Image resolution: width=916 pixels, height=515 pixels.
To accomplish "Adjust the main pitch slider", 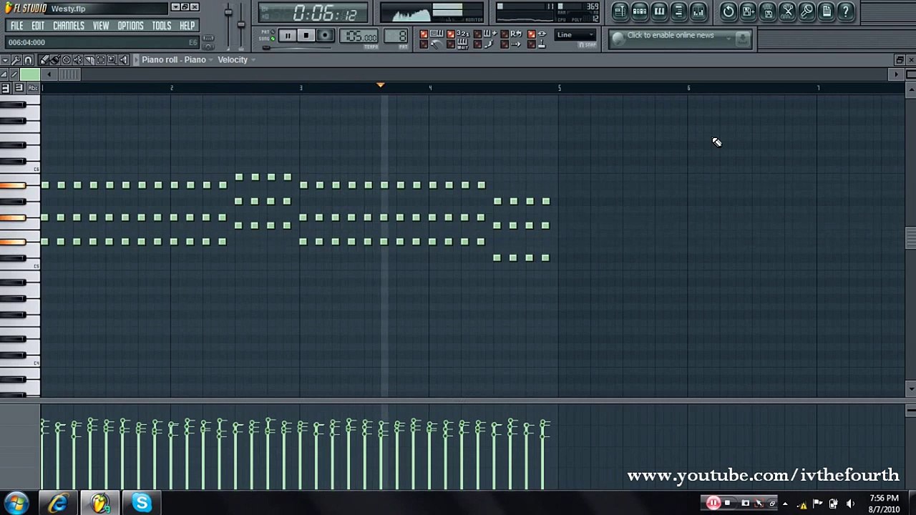I will pos(241,25).
